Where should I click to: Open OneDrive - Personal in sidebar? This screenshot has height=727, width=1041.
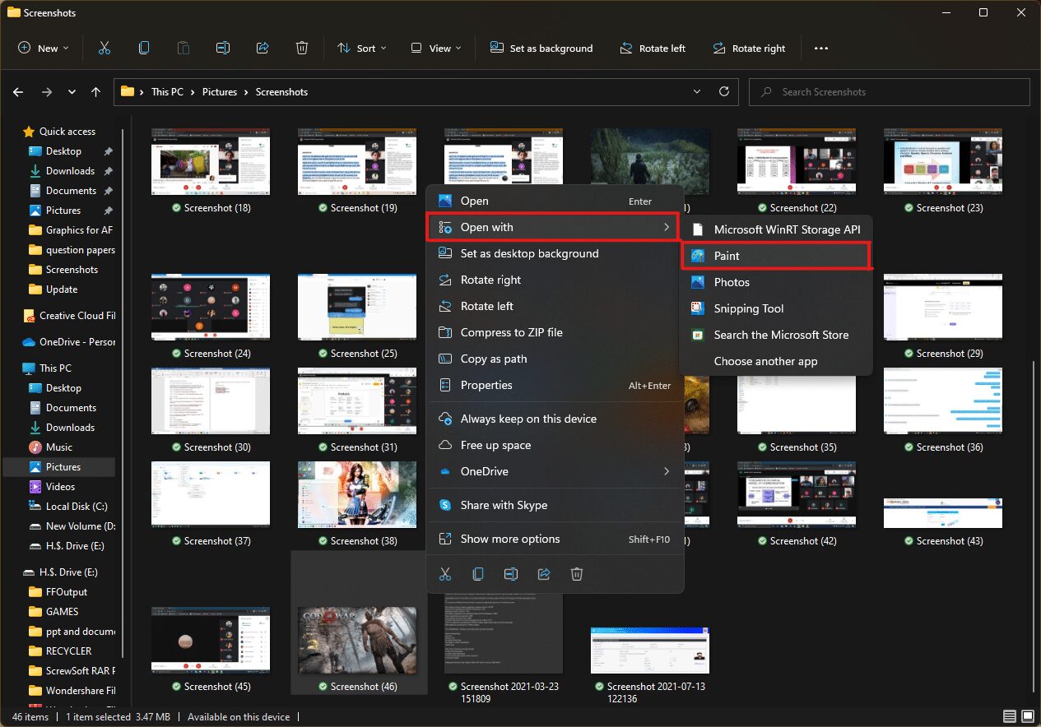tap(70, 342)
